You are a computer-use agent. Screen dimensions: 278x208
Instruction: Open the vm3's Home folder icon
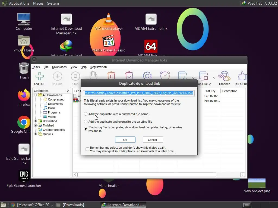24,41
